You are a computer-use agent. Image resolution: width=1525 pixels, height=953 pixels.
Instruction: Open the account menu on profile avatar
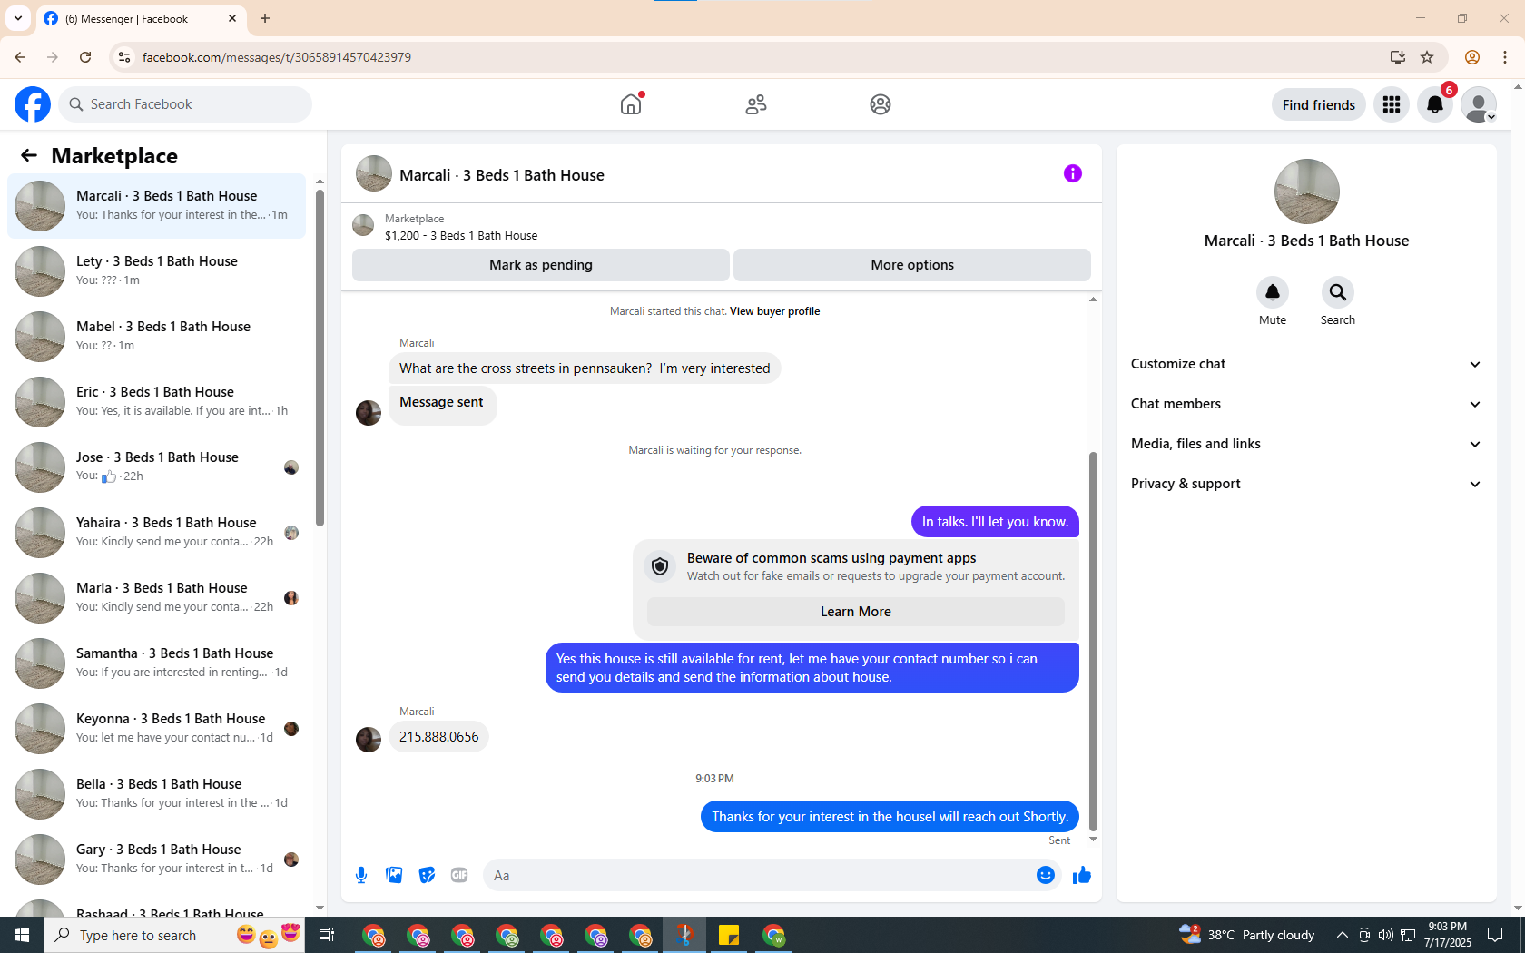(x=1479, y=104)
